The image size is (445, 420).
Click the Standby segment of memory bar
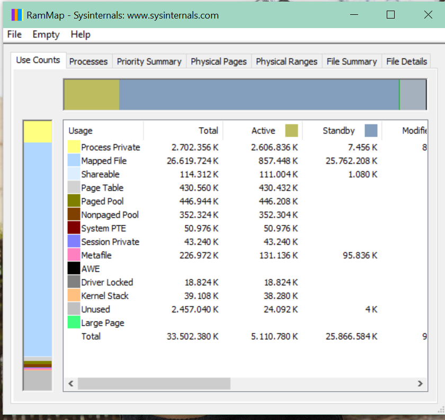tap(259, 94)
